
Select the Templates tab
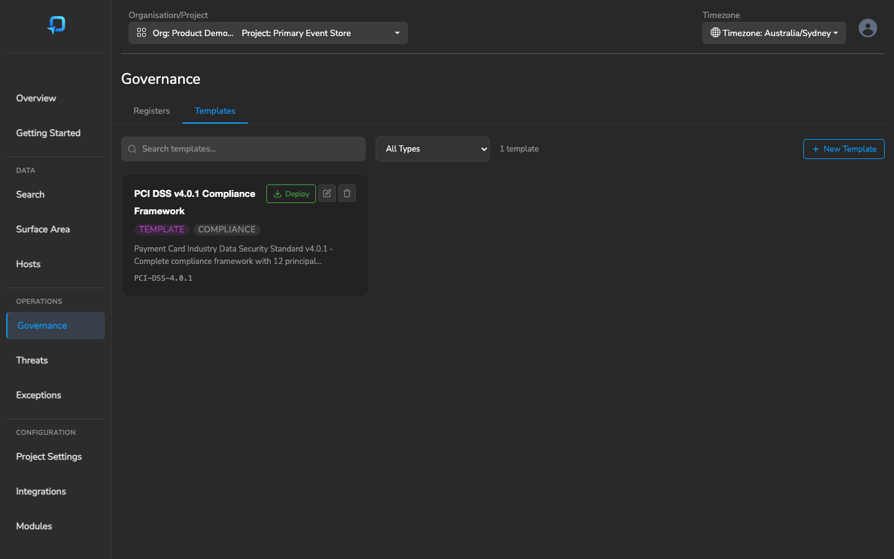click(215, 111)
